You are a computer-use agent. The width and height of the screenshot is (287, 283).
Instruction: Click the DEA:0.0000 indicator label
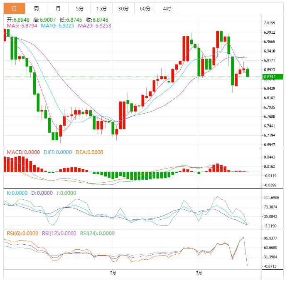tap(89, 152)
